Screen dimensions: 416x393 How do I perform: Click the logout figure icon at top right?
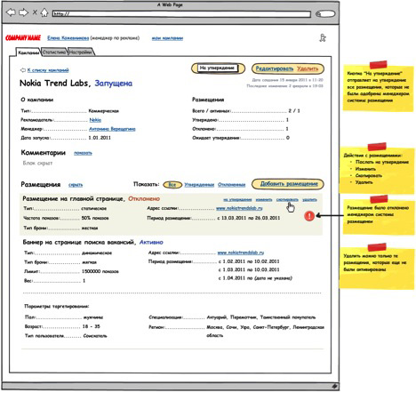323,38
